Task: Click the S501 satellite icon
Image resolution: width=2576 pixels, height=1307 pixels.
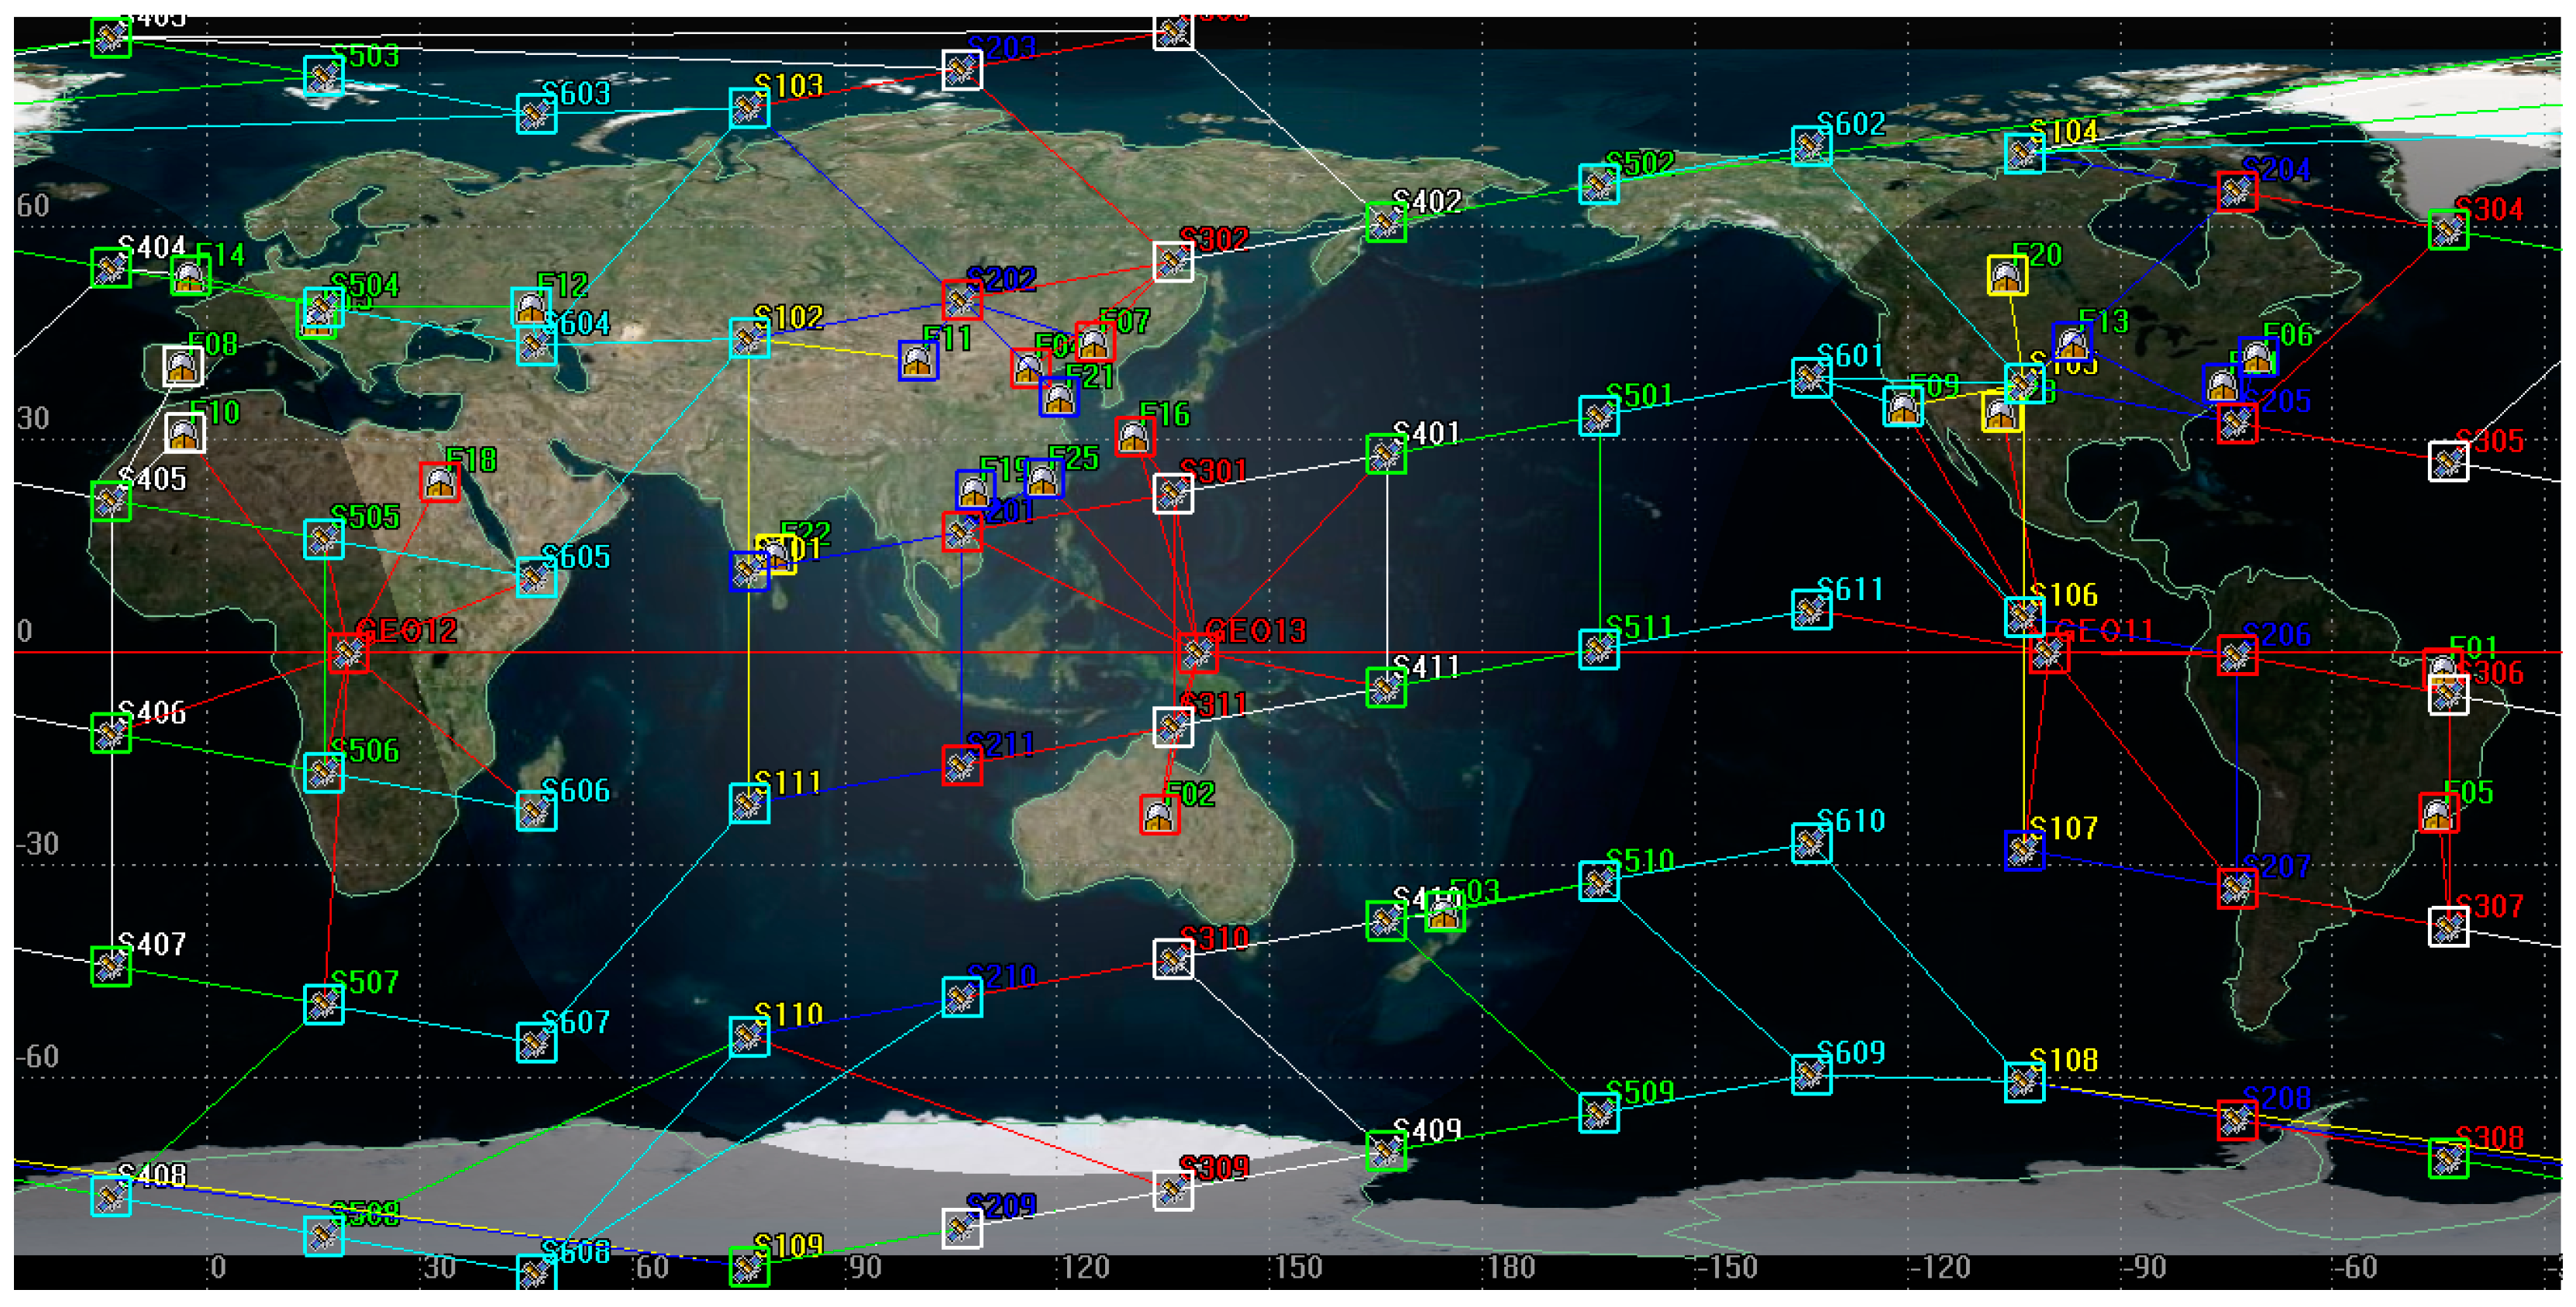Action: [1599, 416]
